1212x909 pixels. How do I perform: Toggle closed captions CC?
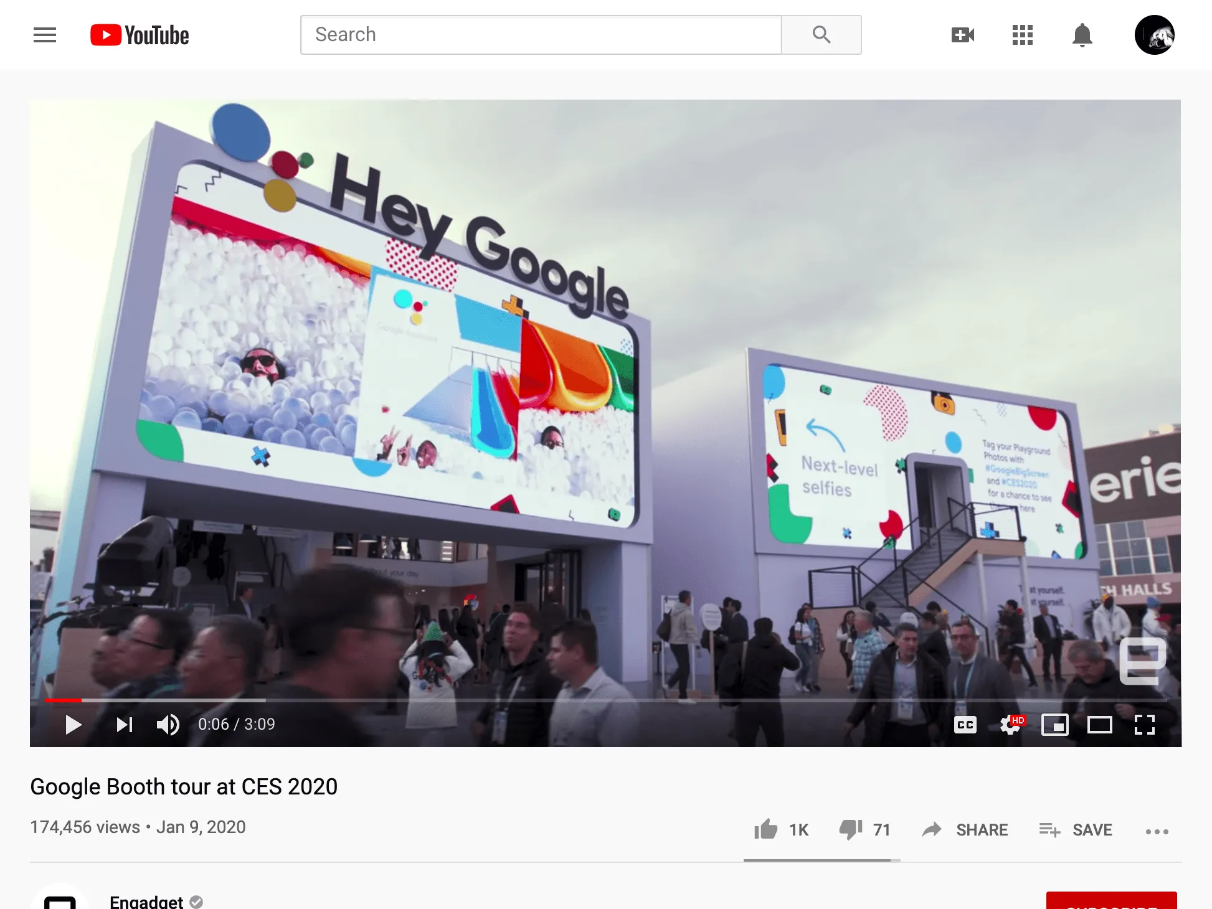tap(965, 725)
